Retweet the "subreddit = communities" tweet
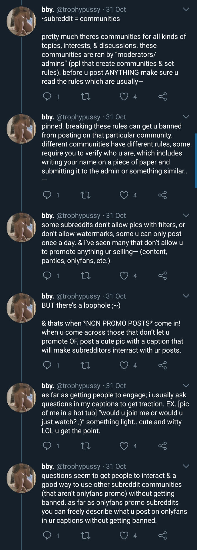Viewport: 197px width, 550px height. click(86, 97)
